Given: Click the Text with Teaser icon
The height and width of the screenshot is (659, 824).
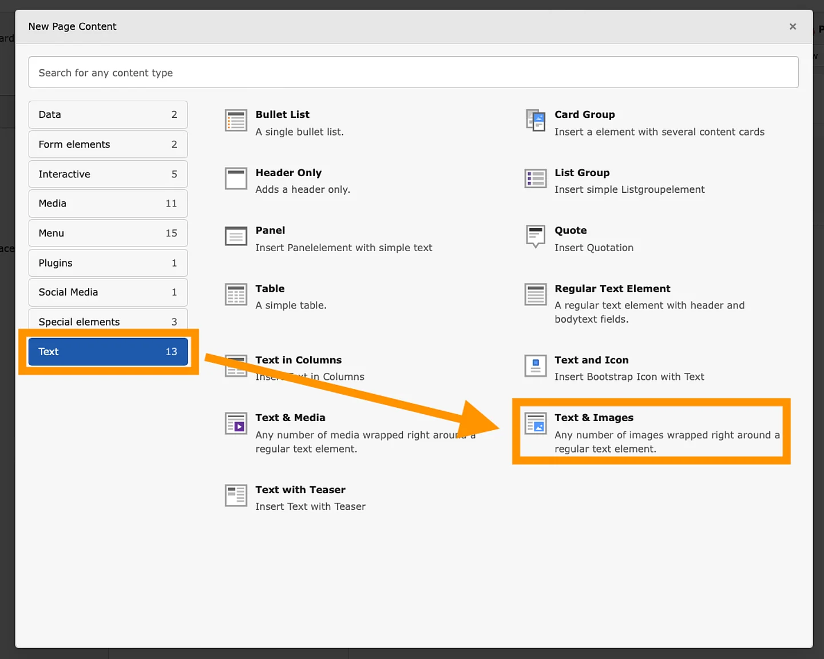Looking at the screenshot, I should coord(236,495).
